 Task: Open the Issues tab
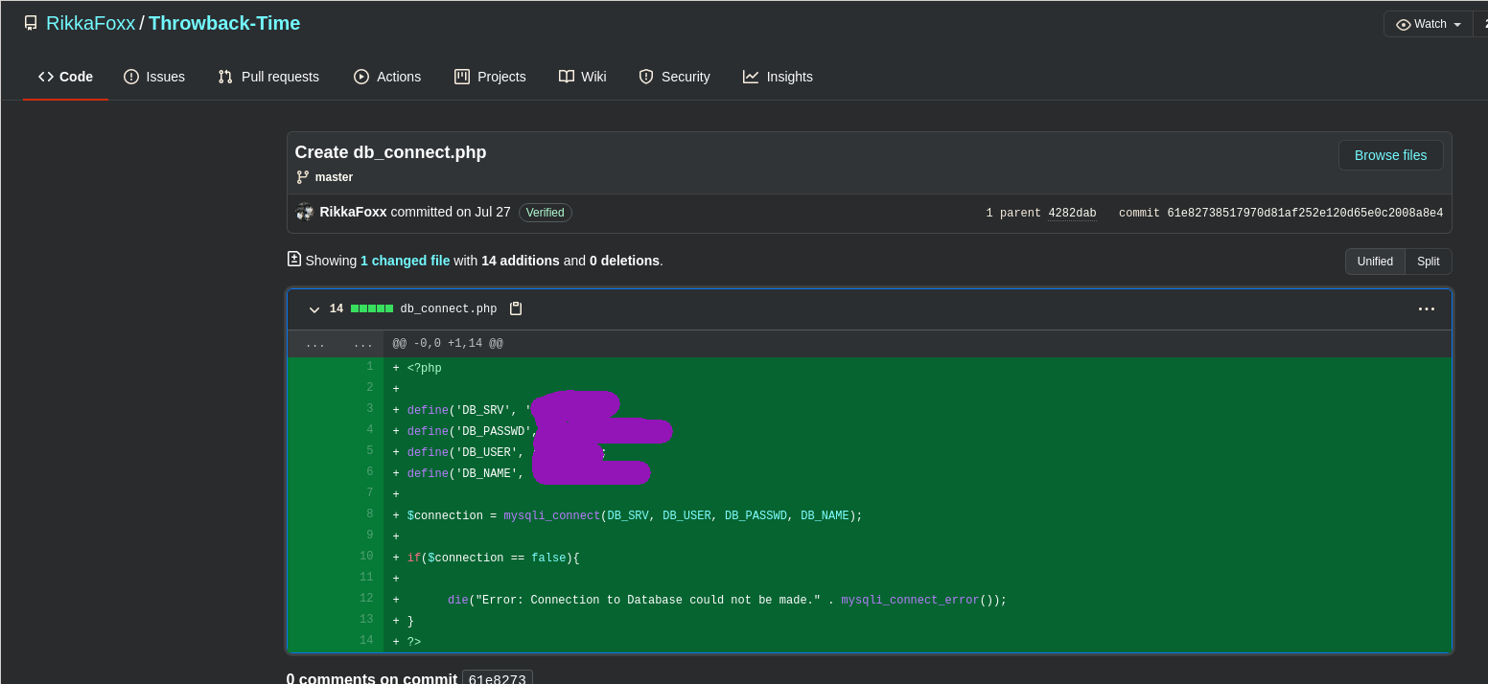[x=154, y=77]
